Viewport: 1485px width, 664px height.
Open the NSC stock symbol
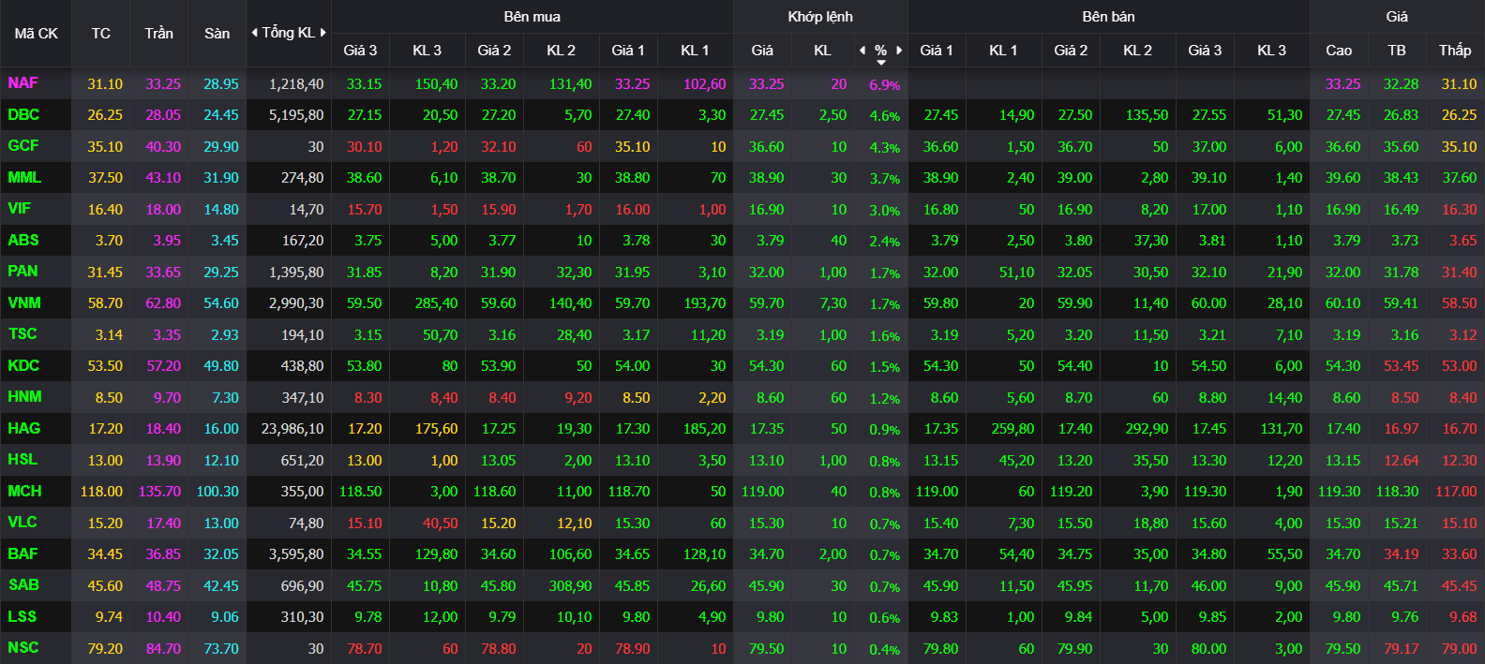[23, 648]
